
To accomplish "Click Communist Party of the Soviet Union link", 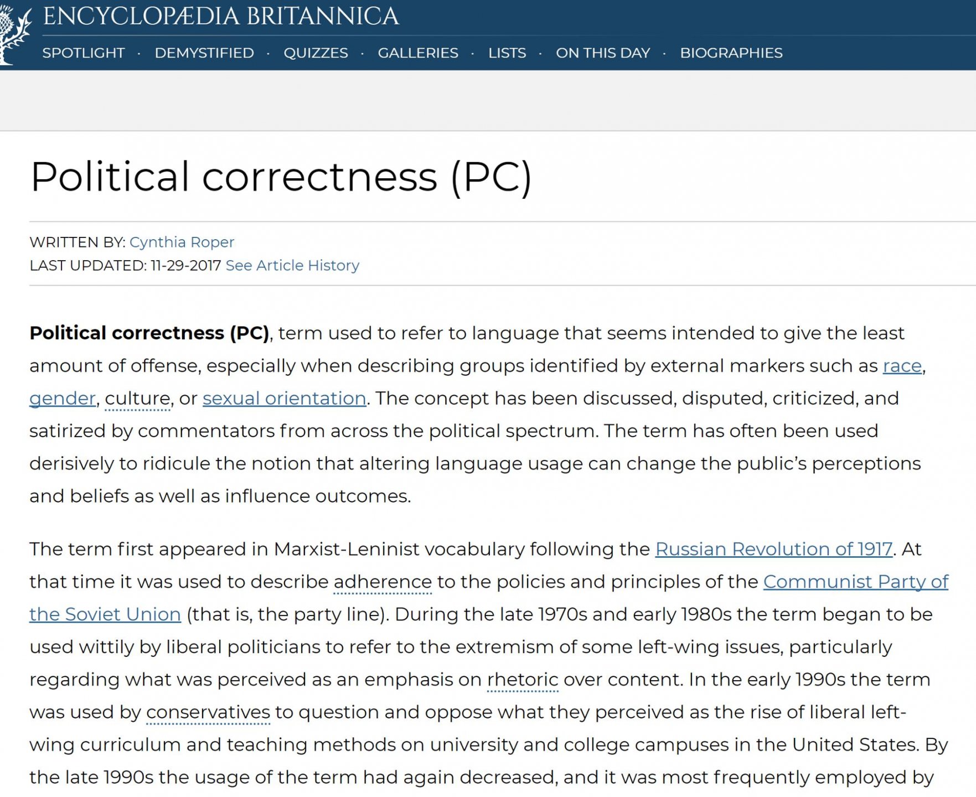I will pos(855,582).
